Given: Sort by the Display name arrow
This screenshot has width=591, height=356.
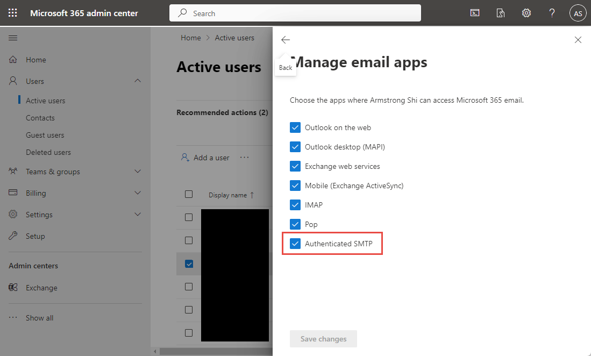Looking at the screenshot, I should pyautogui.click(x=252, y=195).
